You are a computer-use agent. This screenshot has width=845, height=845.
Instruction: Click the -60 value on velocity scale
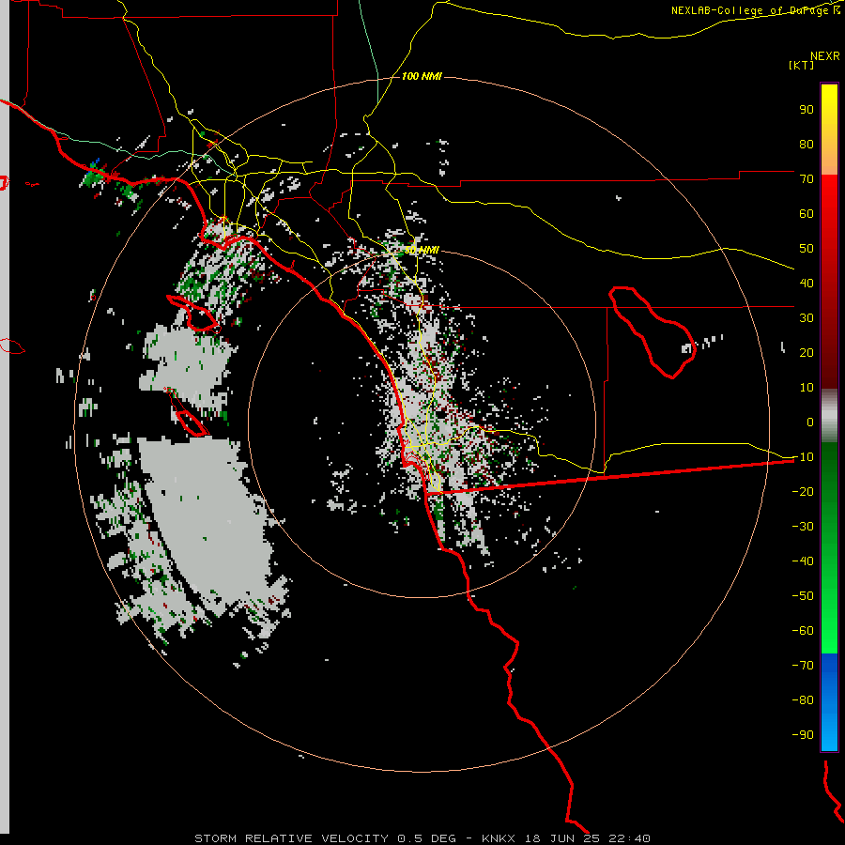click(x=803, y=631)
